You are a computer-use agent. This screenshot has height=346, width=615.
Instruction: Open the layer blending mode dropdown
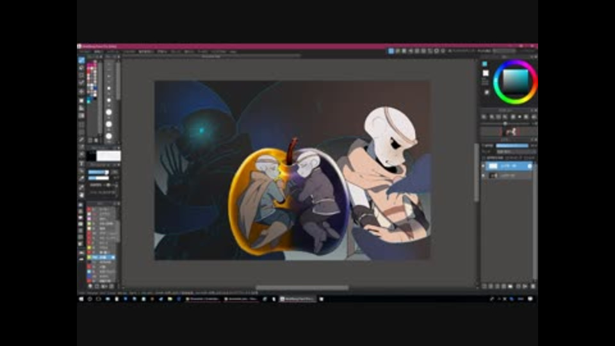click(515, 151)
